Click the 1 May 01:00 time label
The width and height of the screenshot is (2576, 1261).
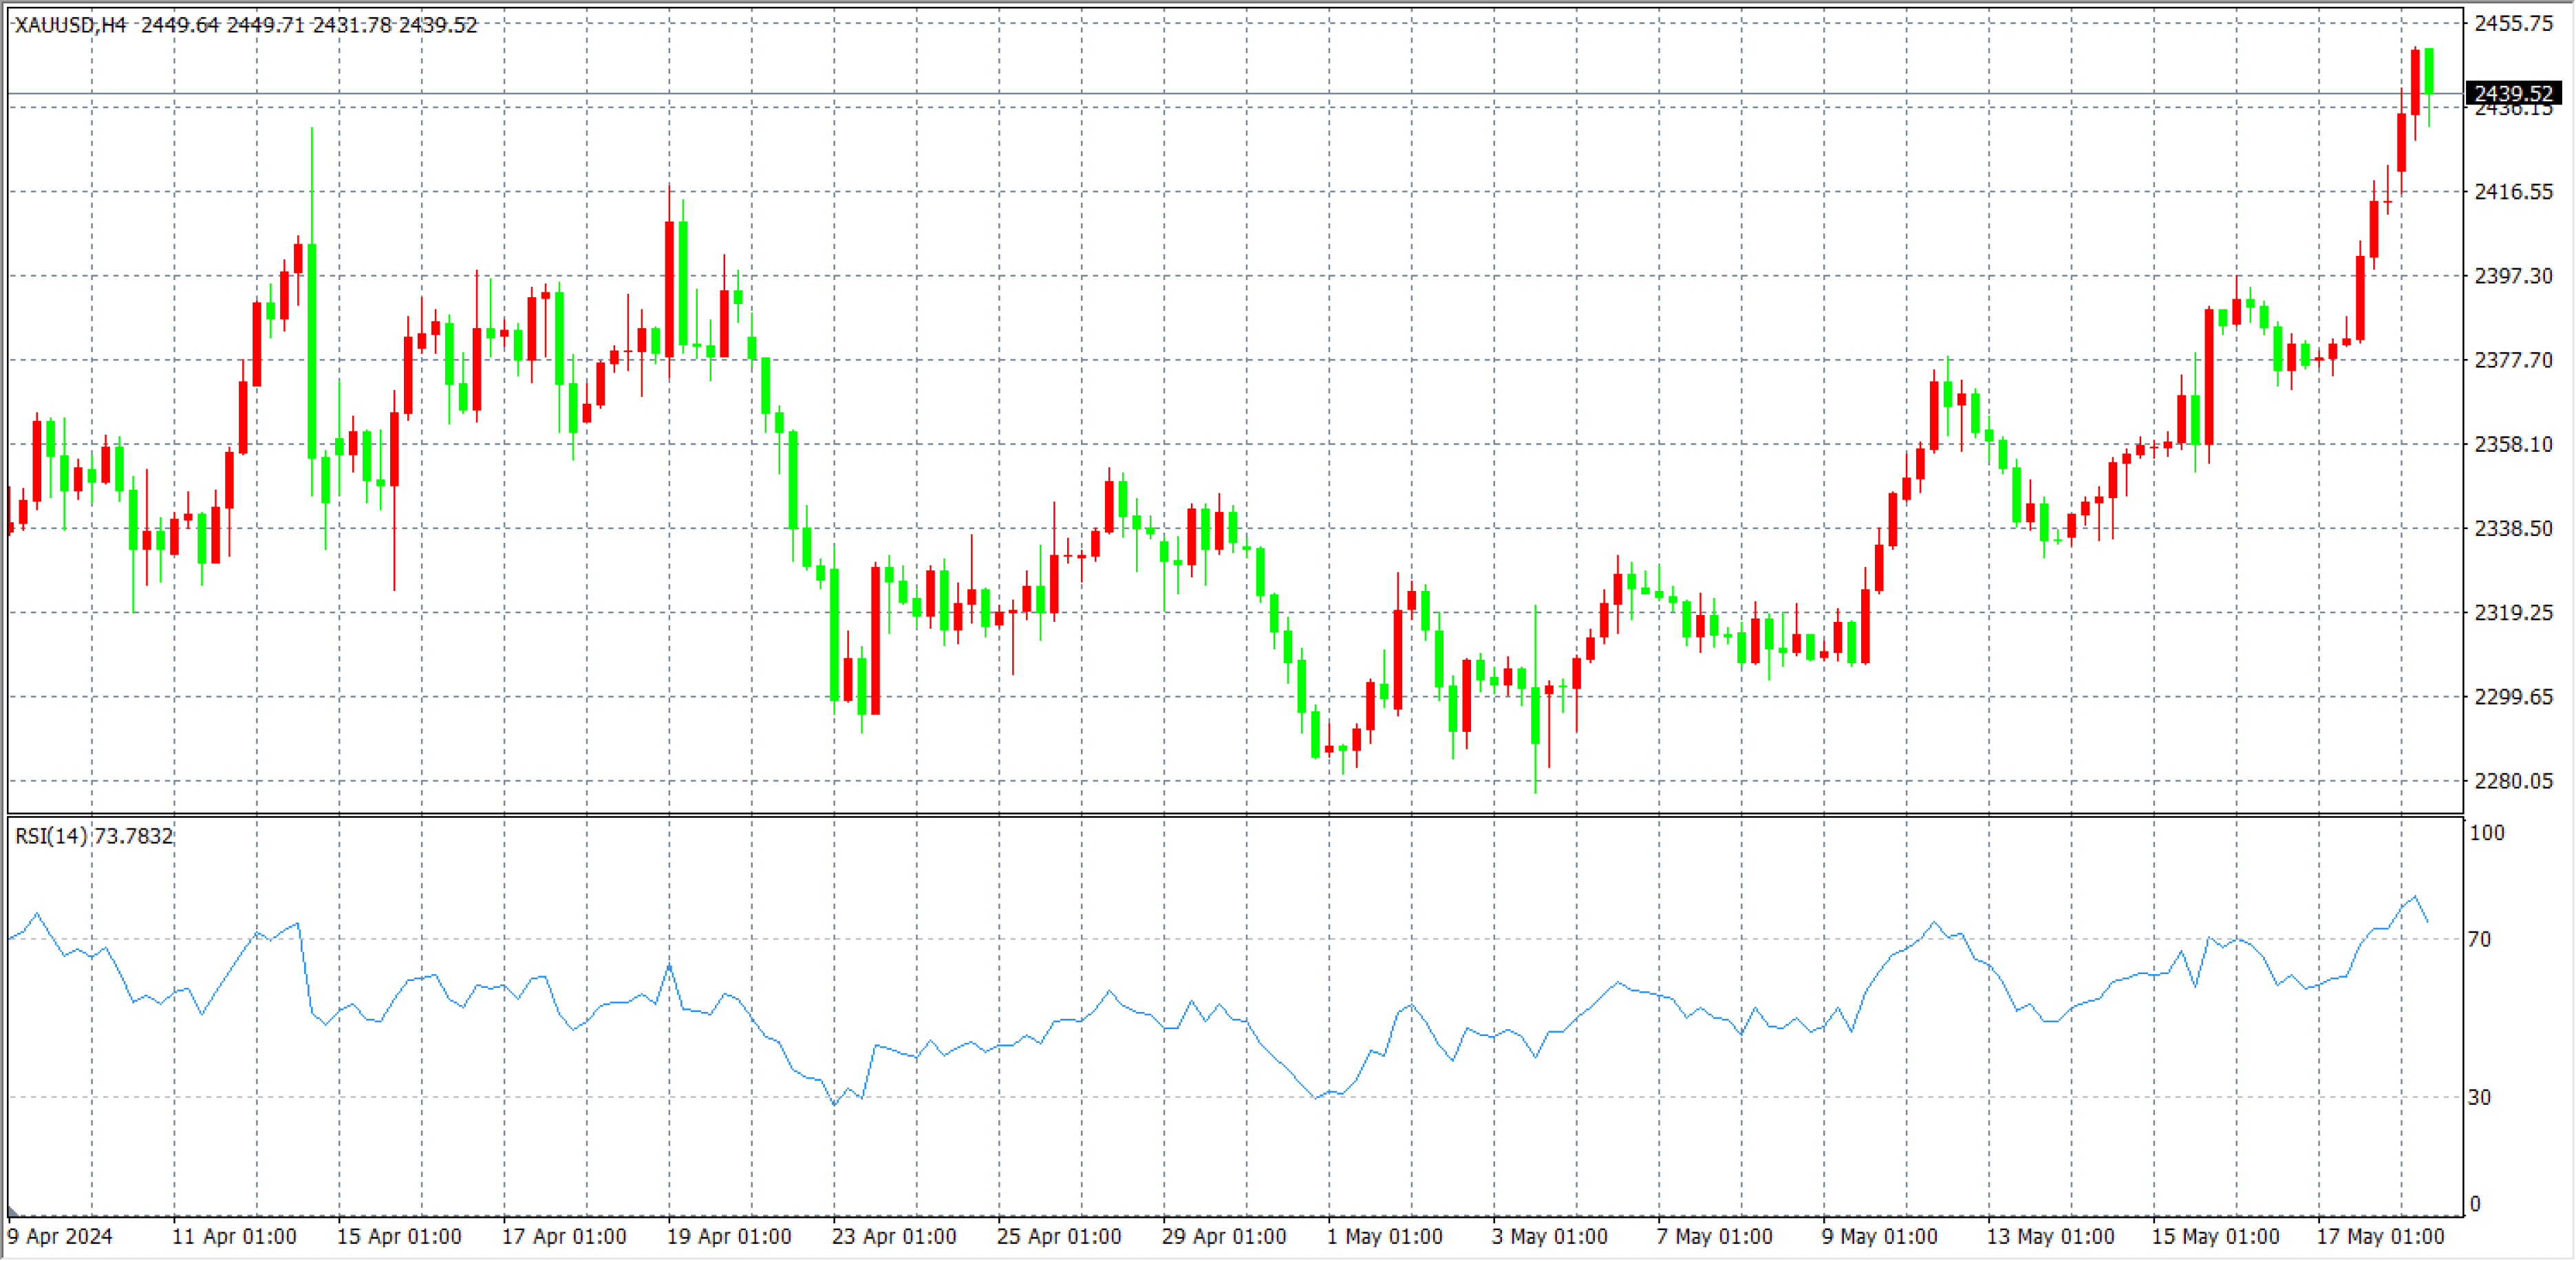[x=1385, y=1236]
